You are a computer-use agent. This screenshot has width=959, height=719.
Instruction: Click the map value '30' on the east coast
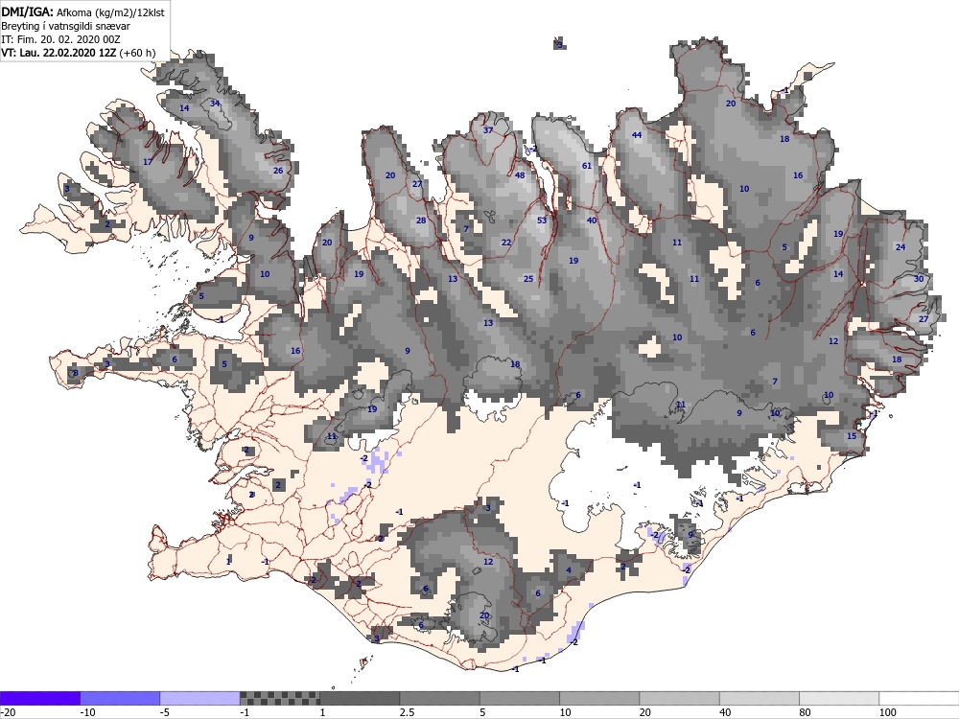[x=919, y=279]
